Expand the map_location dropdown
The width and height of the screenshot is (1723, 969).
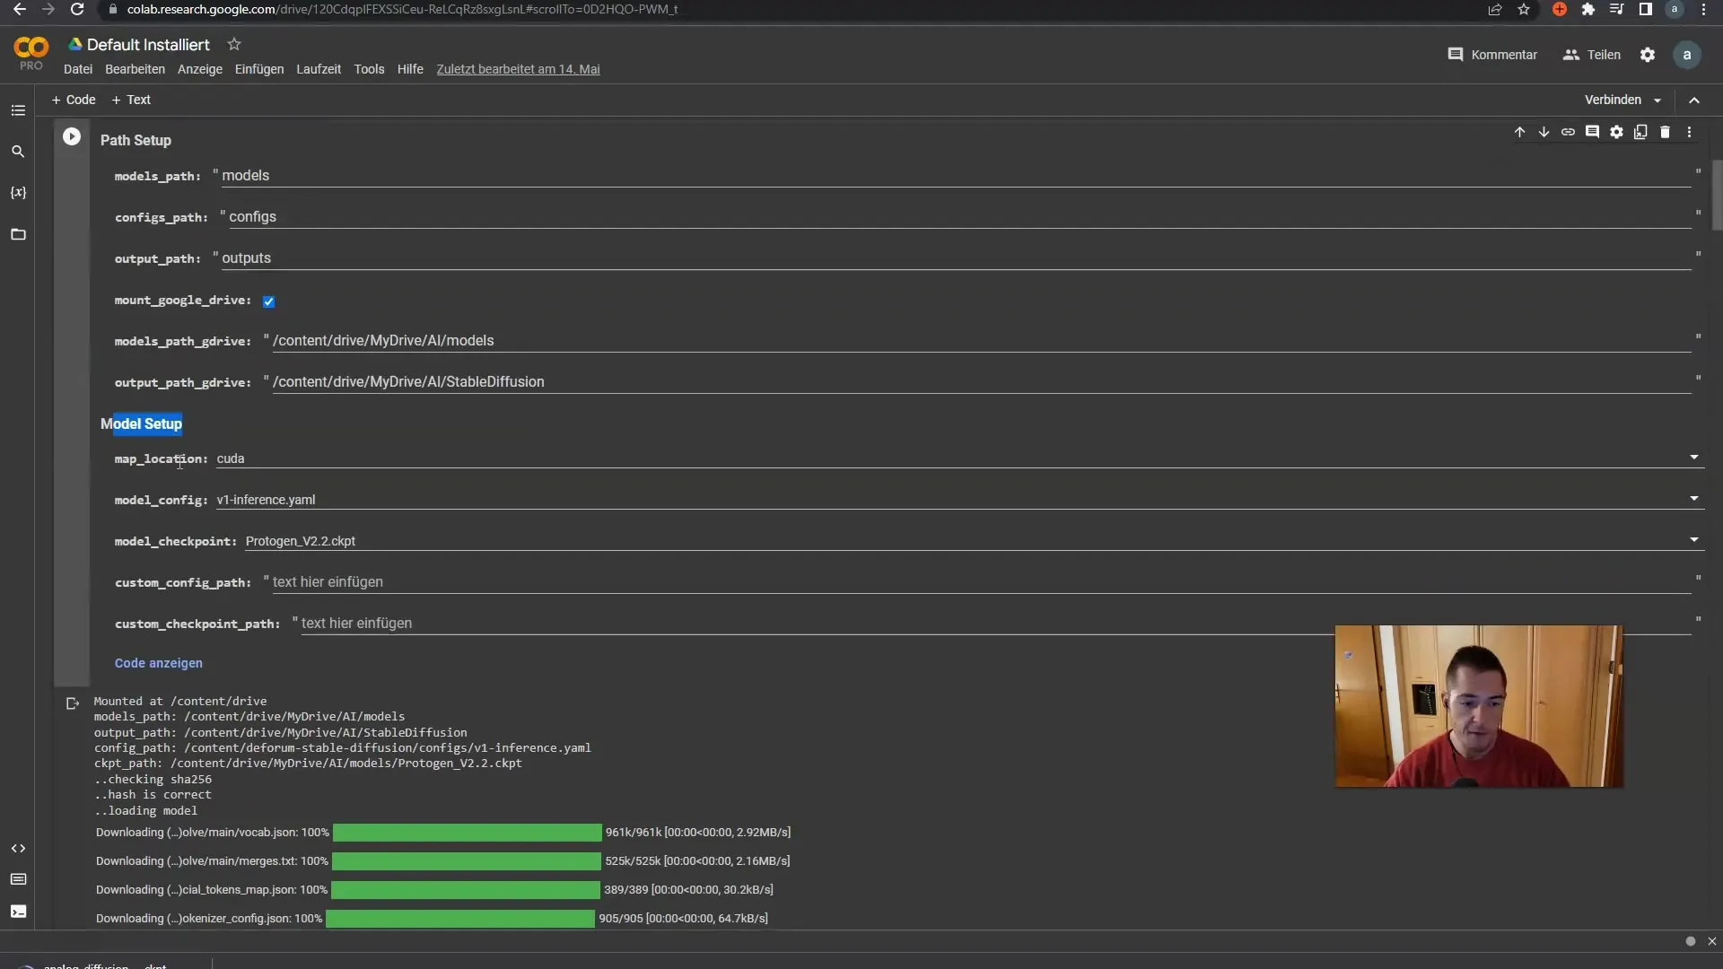coord(1693,458)
